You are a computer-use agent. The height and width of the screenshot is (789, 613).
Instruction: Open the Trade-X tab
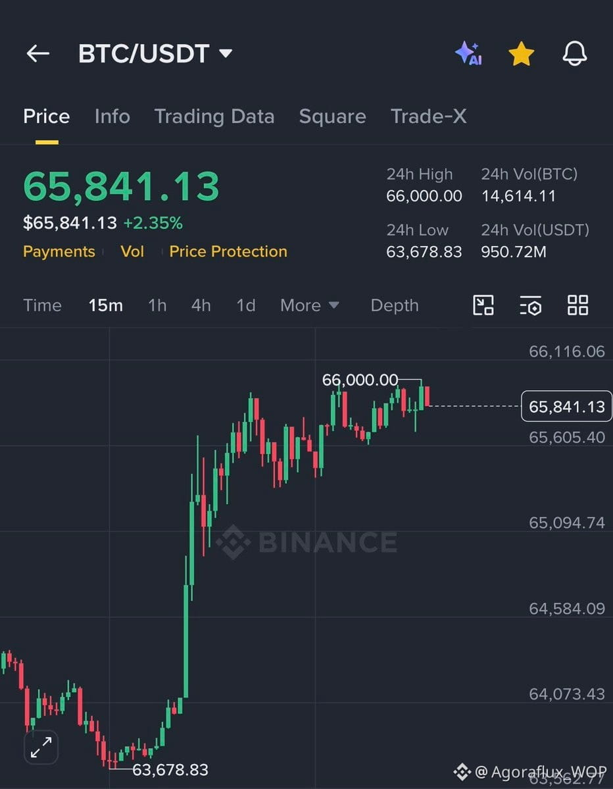(428, 116)
